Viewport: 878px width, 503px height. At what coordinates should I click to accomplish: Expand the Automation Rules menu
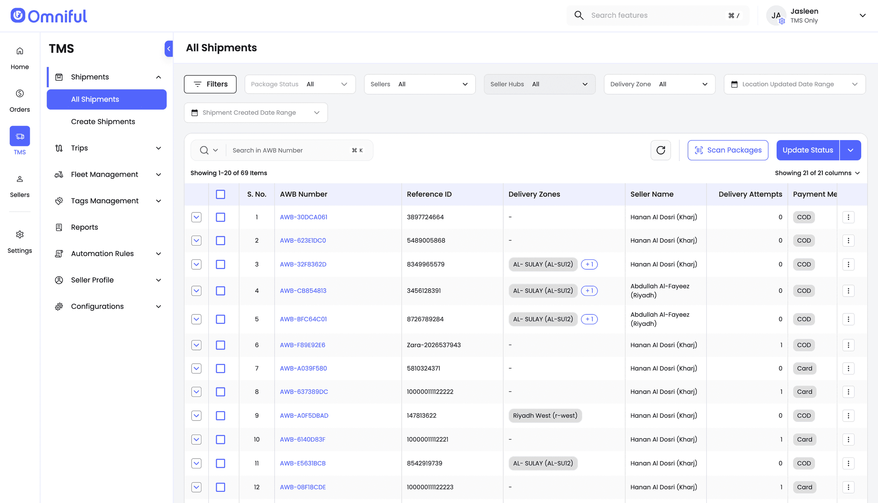click(107, 254)
